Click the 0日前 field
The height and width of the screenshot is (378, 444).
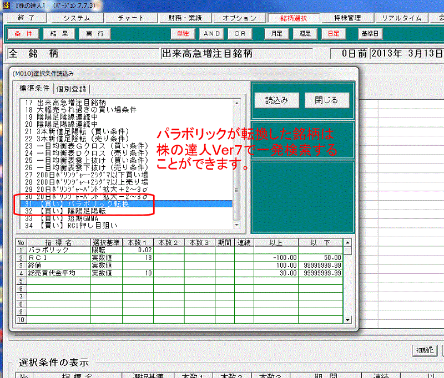point(350,53)
